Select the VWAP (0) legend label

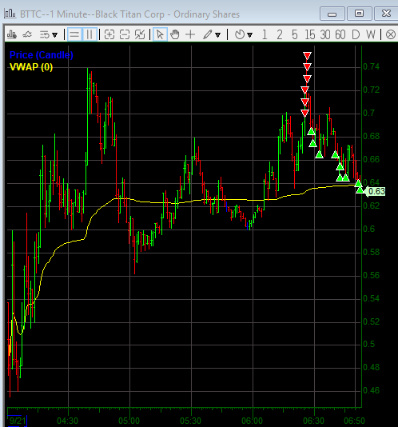pos(31,67)
